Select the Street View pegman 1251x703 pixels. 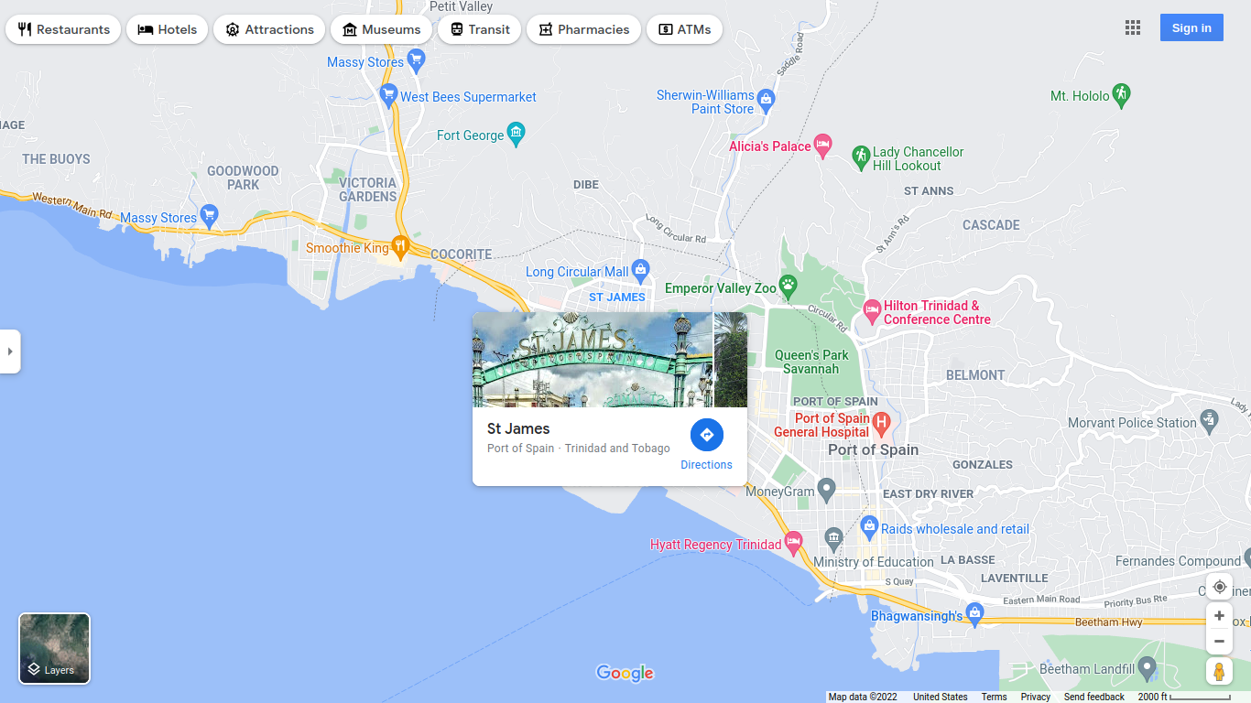coord(1219,671)
